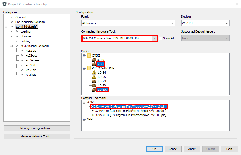Close the Project Properties dialog
The width and height of the screenshot is (241, 155).
tap(237, 4)
